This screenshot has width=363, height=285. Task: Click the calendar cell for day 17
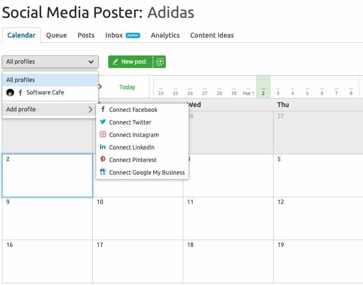click(138, 261)
